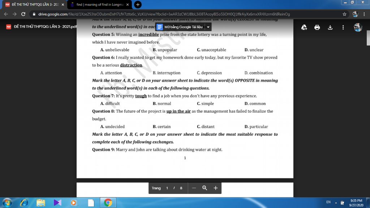Click the power/battery tray icon
The image size is (370, 208).
click(342, 203)
